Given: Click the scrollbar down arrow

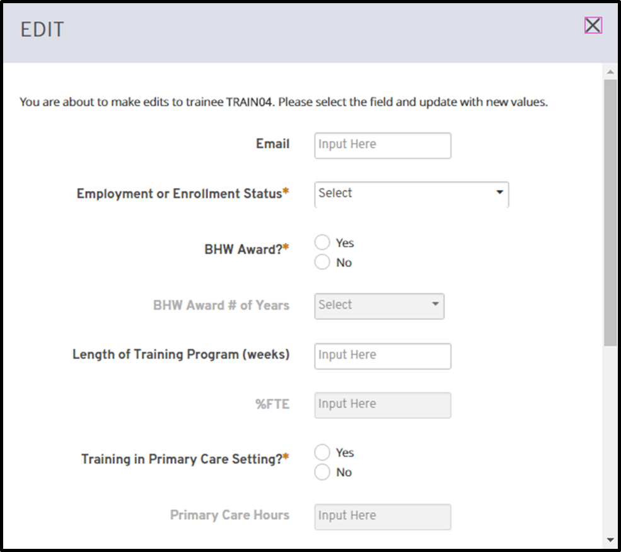Looking at the screenshot, I should (x=610, y=539).
